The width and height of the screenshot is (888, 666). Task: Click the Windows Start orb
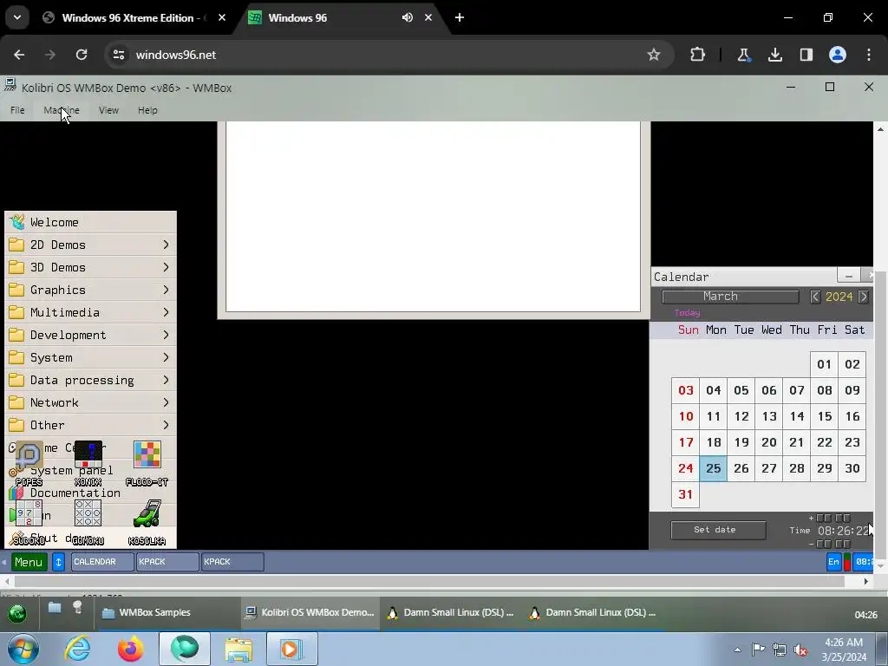point(23,649)
